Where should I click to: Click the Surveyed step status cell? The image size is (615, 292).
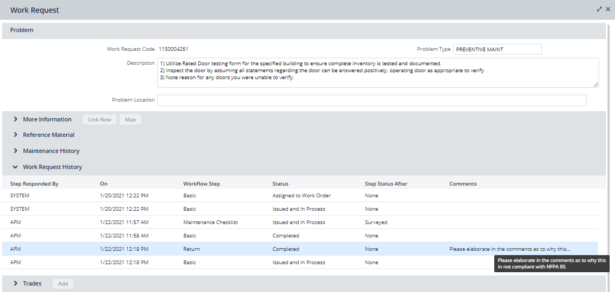pos(376,222)
